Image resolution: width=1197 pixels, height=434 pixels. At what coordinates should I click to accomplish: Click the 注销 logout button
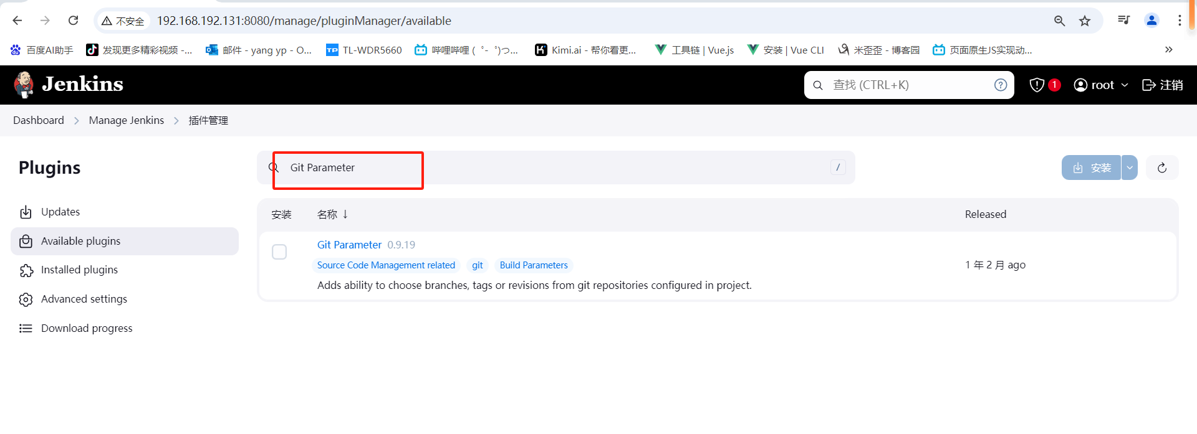(1162, 85)
